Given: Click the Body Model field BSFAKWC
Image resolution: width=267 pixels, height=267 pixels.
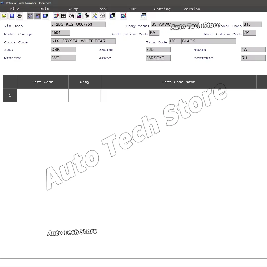Looking at the screenshot, I should point(175,24).
